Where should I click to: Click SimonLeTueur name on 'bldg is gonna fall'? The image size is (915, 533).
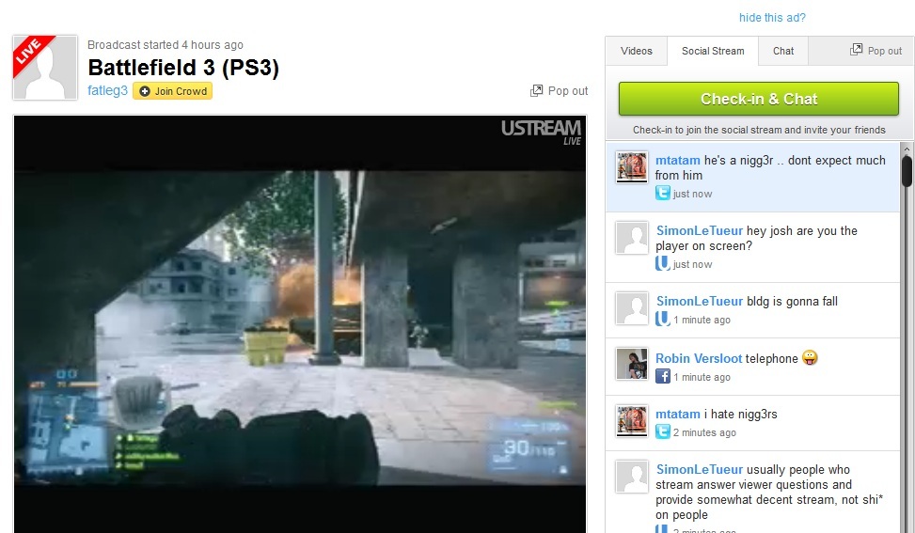point(699,301)
